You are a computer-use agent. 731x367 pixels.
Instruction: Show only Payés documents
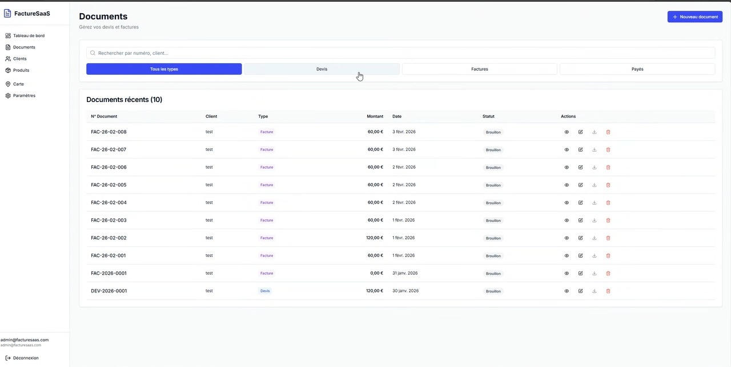tap(637, 69)
